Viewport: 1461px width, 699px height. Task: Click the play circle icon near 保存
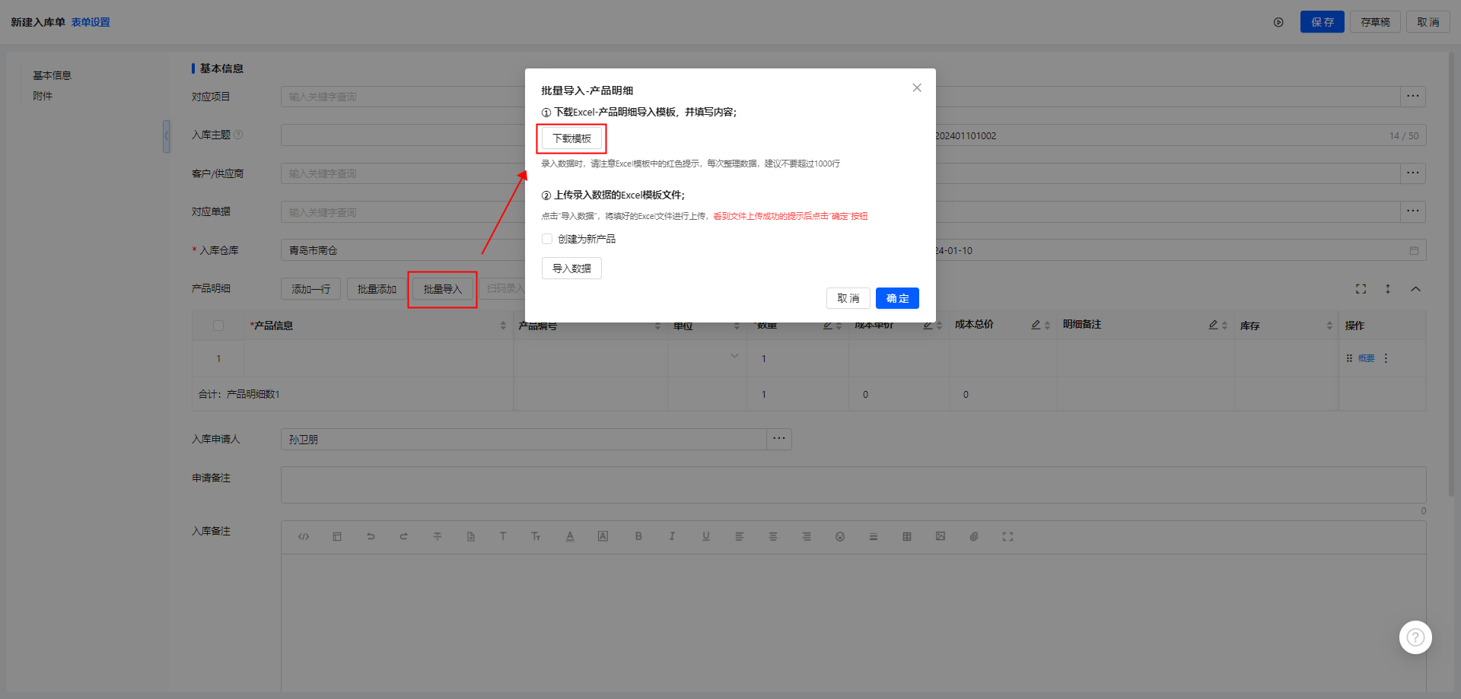(x=1278, y=22)
